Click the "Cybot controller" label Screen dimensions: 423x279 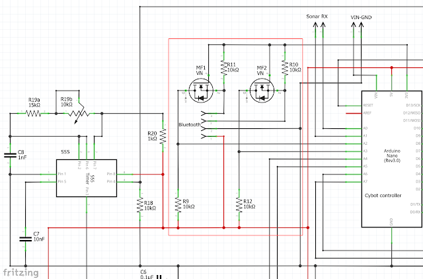click(x=383, y=196)
